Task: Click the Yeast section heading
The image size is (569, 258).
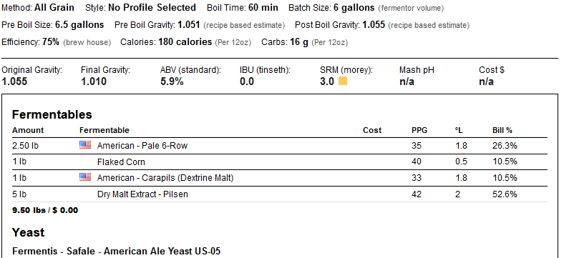Action: pos(29,232)
